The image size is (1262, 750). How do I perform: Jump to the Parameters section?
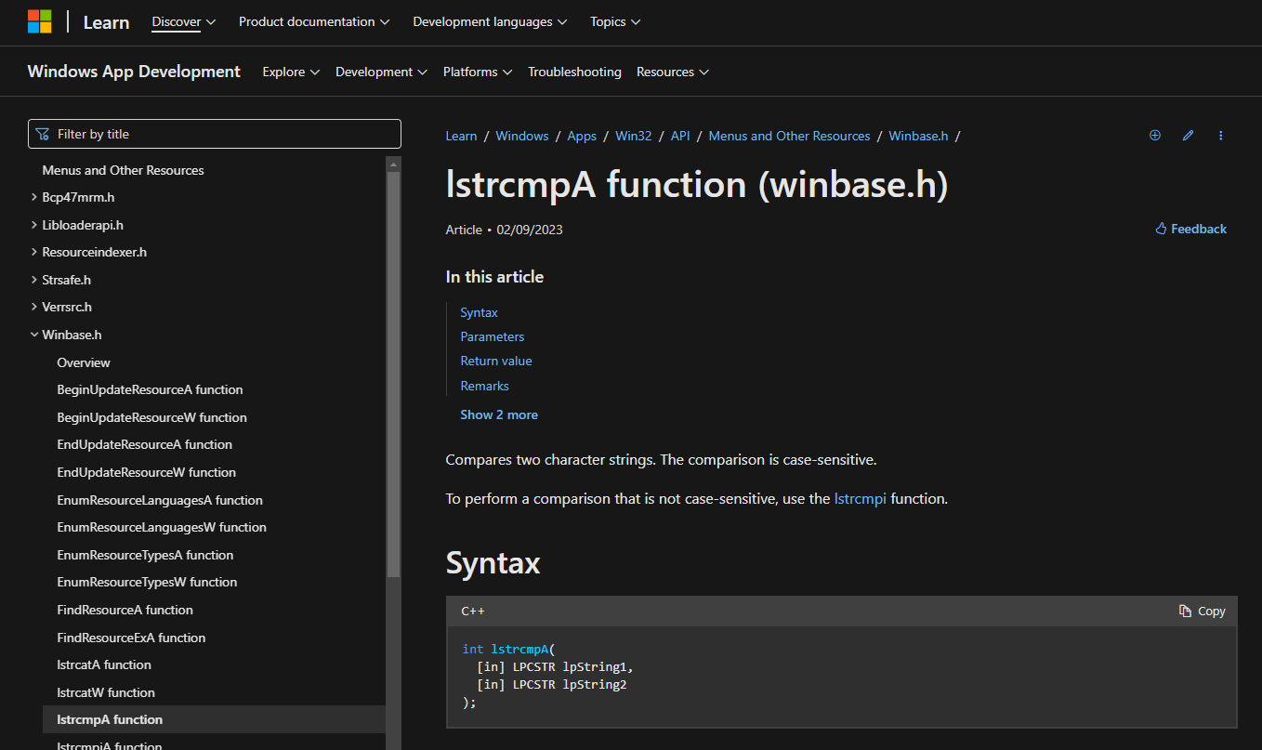(493, 336)
